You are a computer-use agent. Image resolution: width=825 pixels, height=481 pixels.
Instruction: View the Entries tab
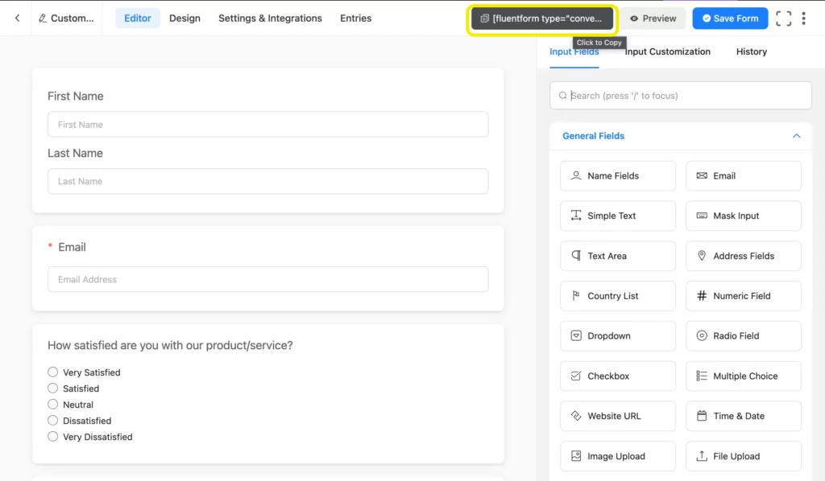[355, 18]
